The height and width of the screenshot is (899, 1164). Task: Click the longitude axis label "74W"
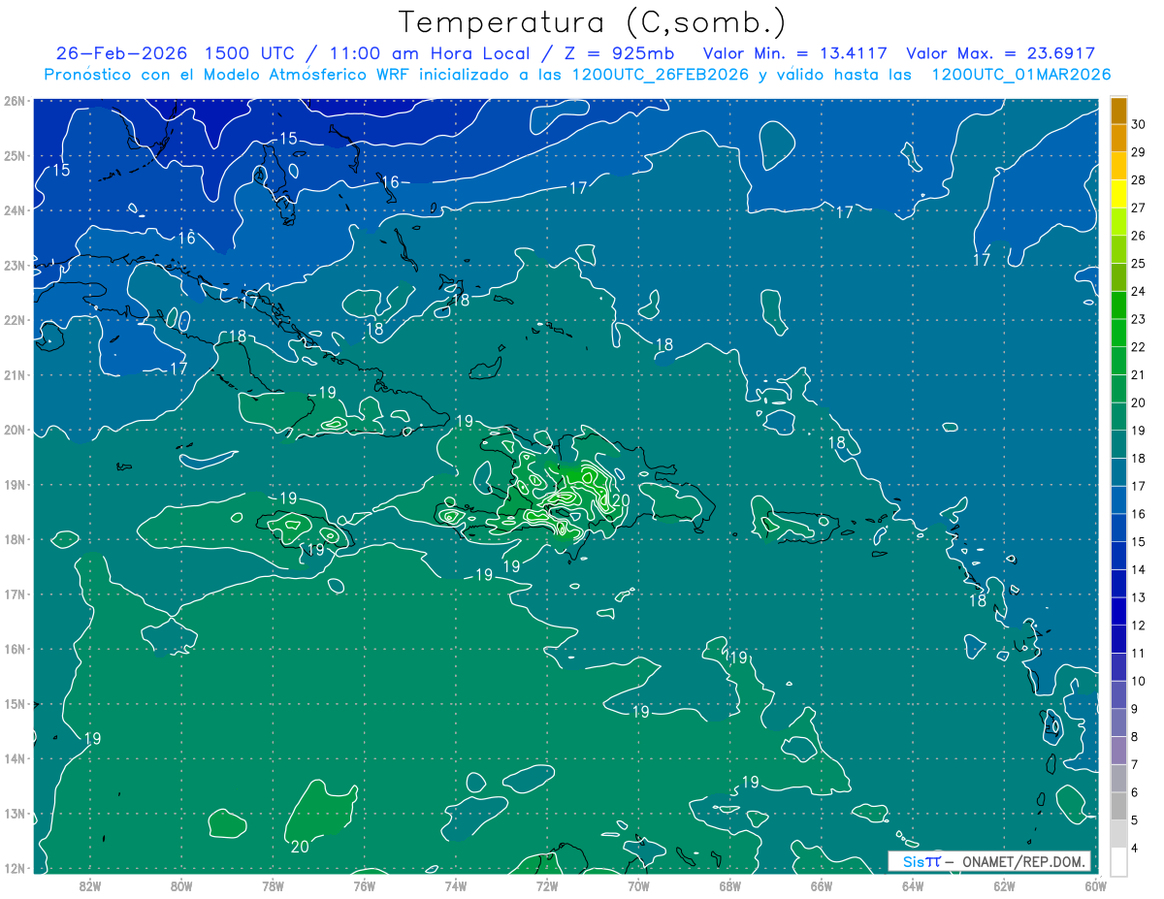[456, 885]
